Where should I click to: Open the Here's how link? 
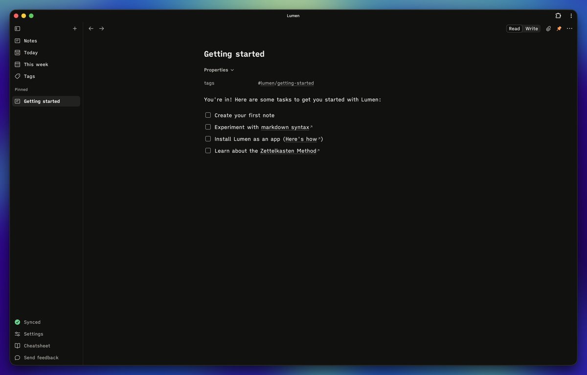(x=303, y=139)
